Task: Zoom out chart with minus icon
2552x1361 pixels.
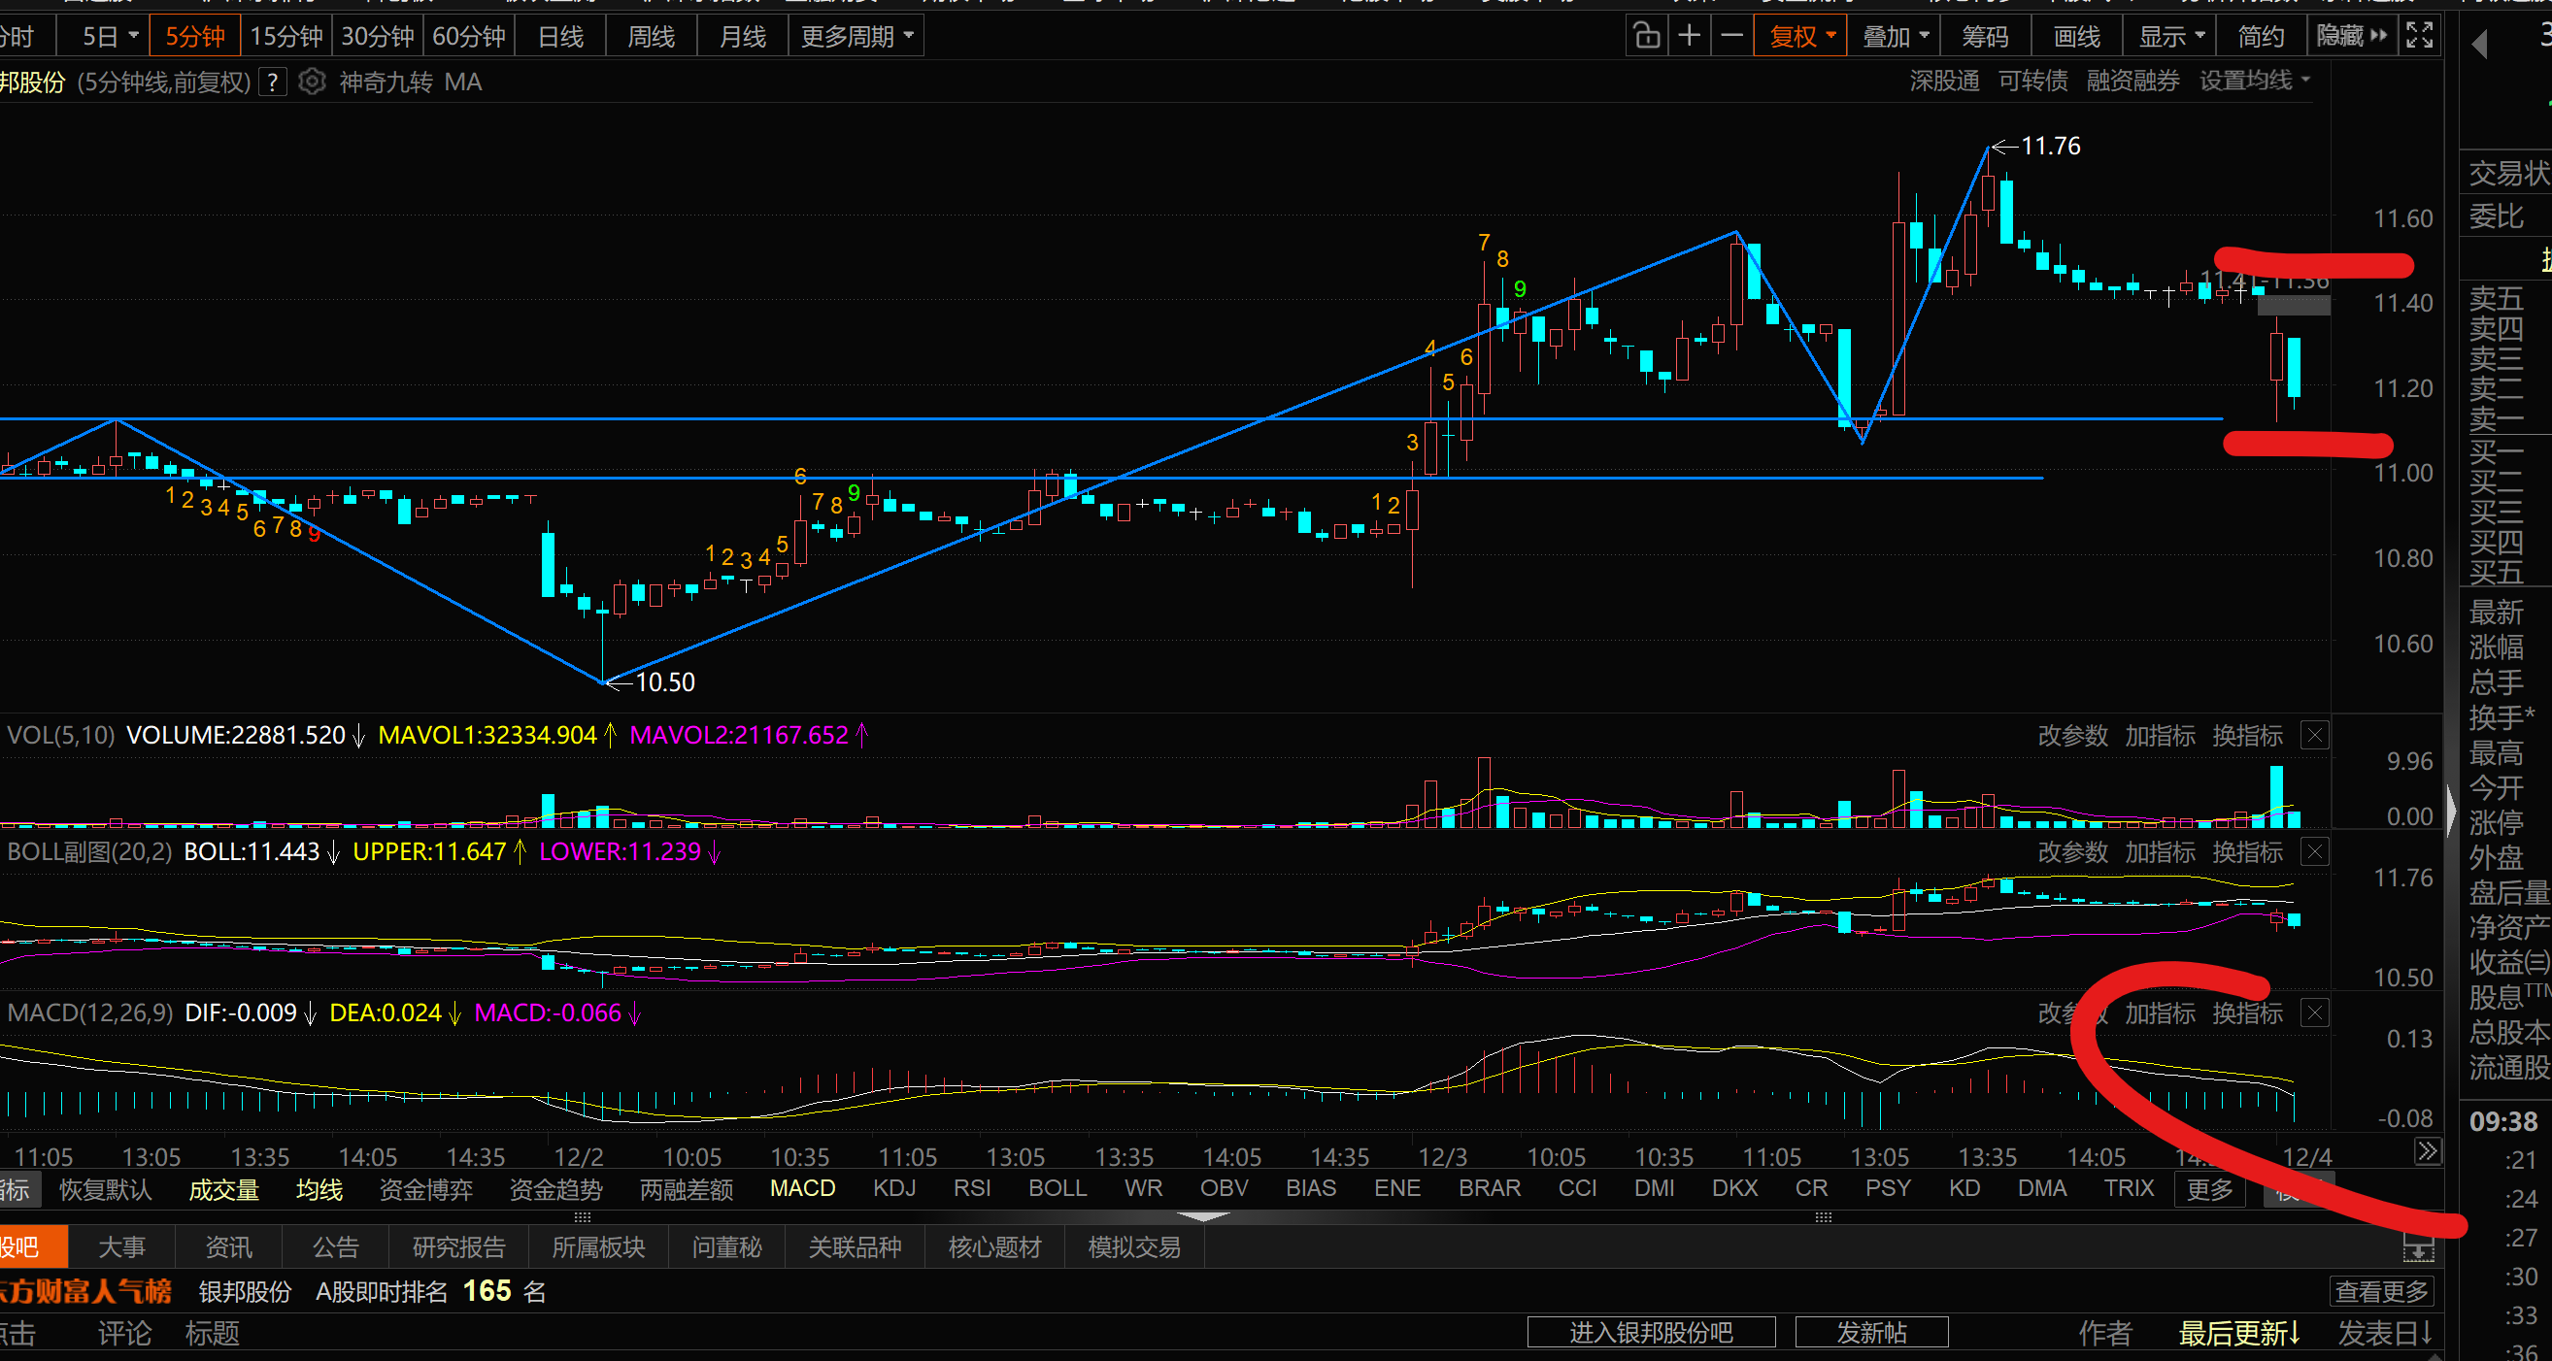Action: click(x=1731, y=37)
